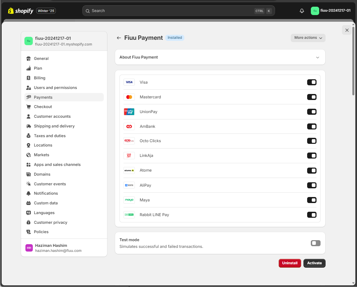Click the red Uninstall button
The width and height of the screenshot is (357, 287).
click(x=290, y=263)
